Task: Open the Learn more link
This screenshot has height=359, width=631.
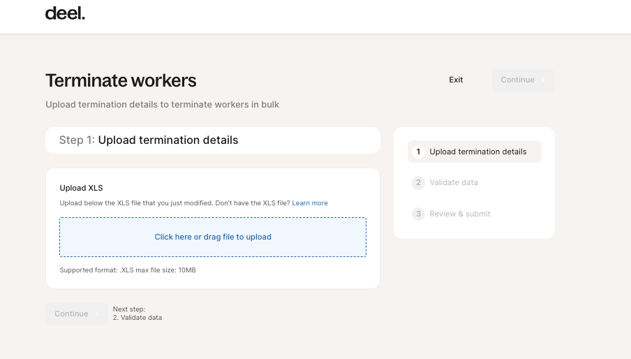Action: point(310,203)
